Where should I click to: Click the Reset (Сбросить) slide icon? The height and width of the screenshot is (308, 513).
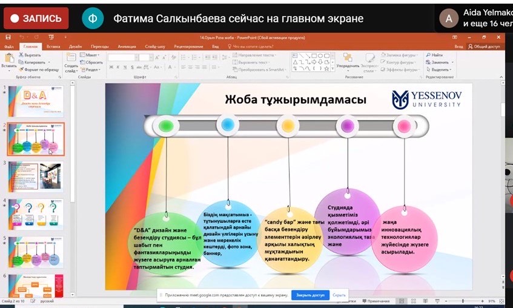[x=91, y=62]
